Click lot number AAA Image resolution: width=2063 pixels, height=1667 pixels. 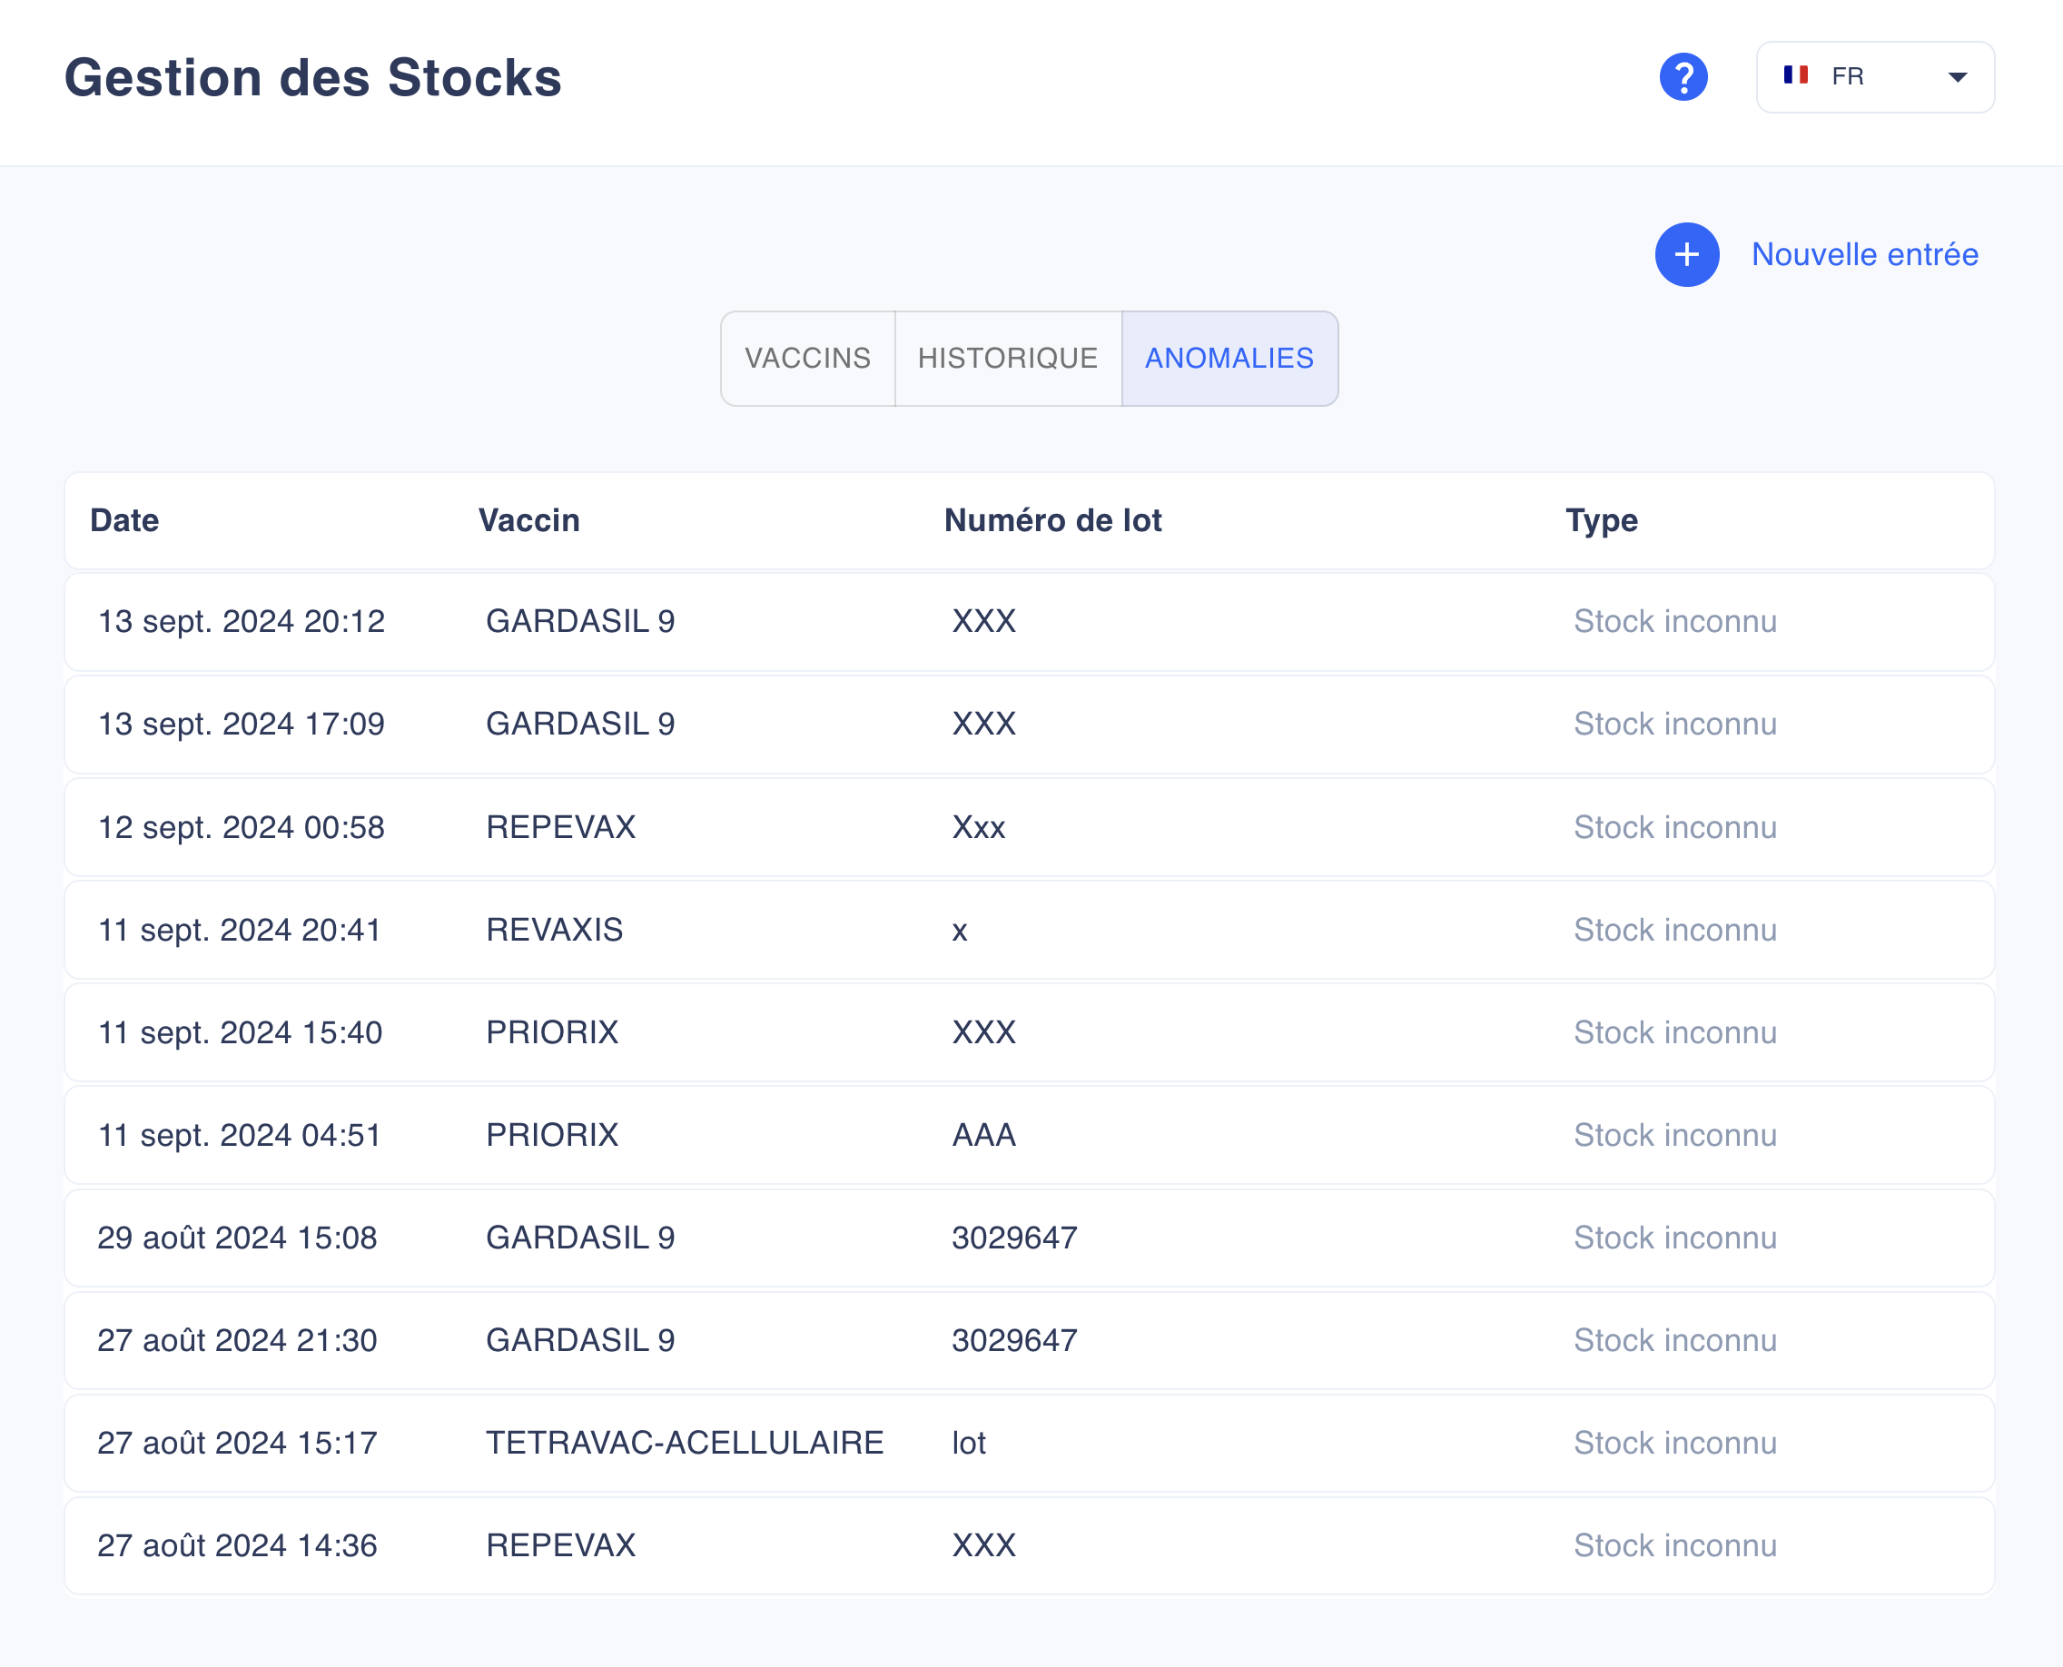tap(983, 1135)
